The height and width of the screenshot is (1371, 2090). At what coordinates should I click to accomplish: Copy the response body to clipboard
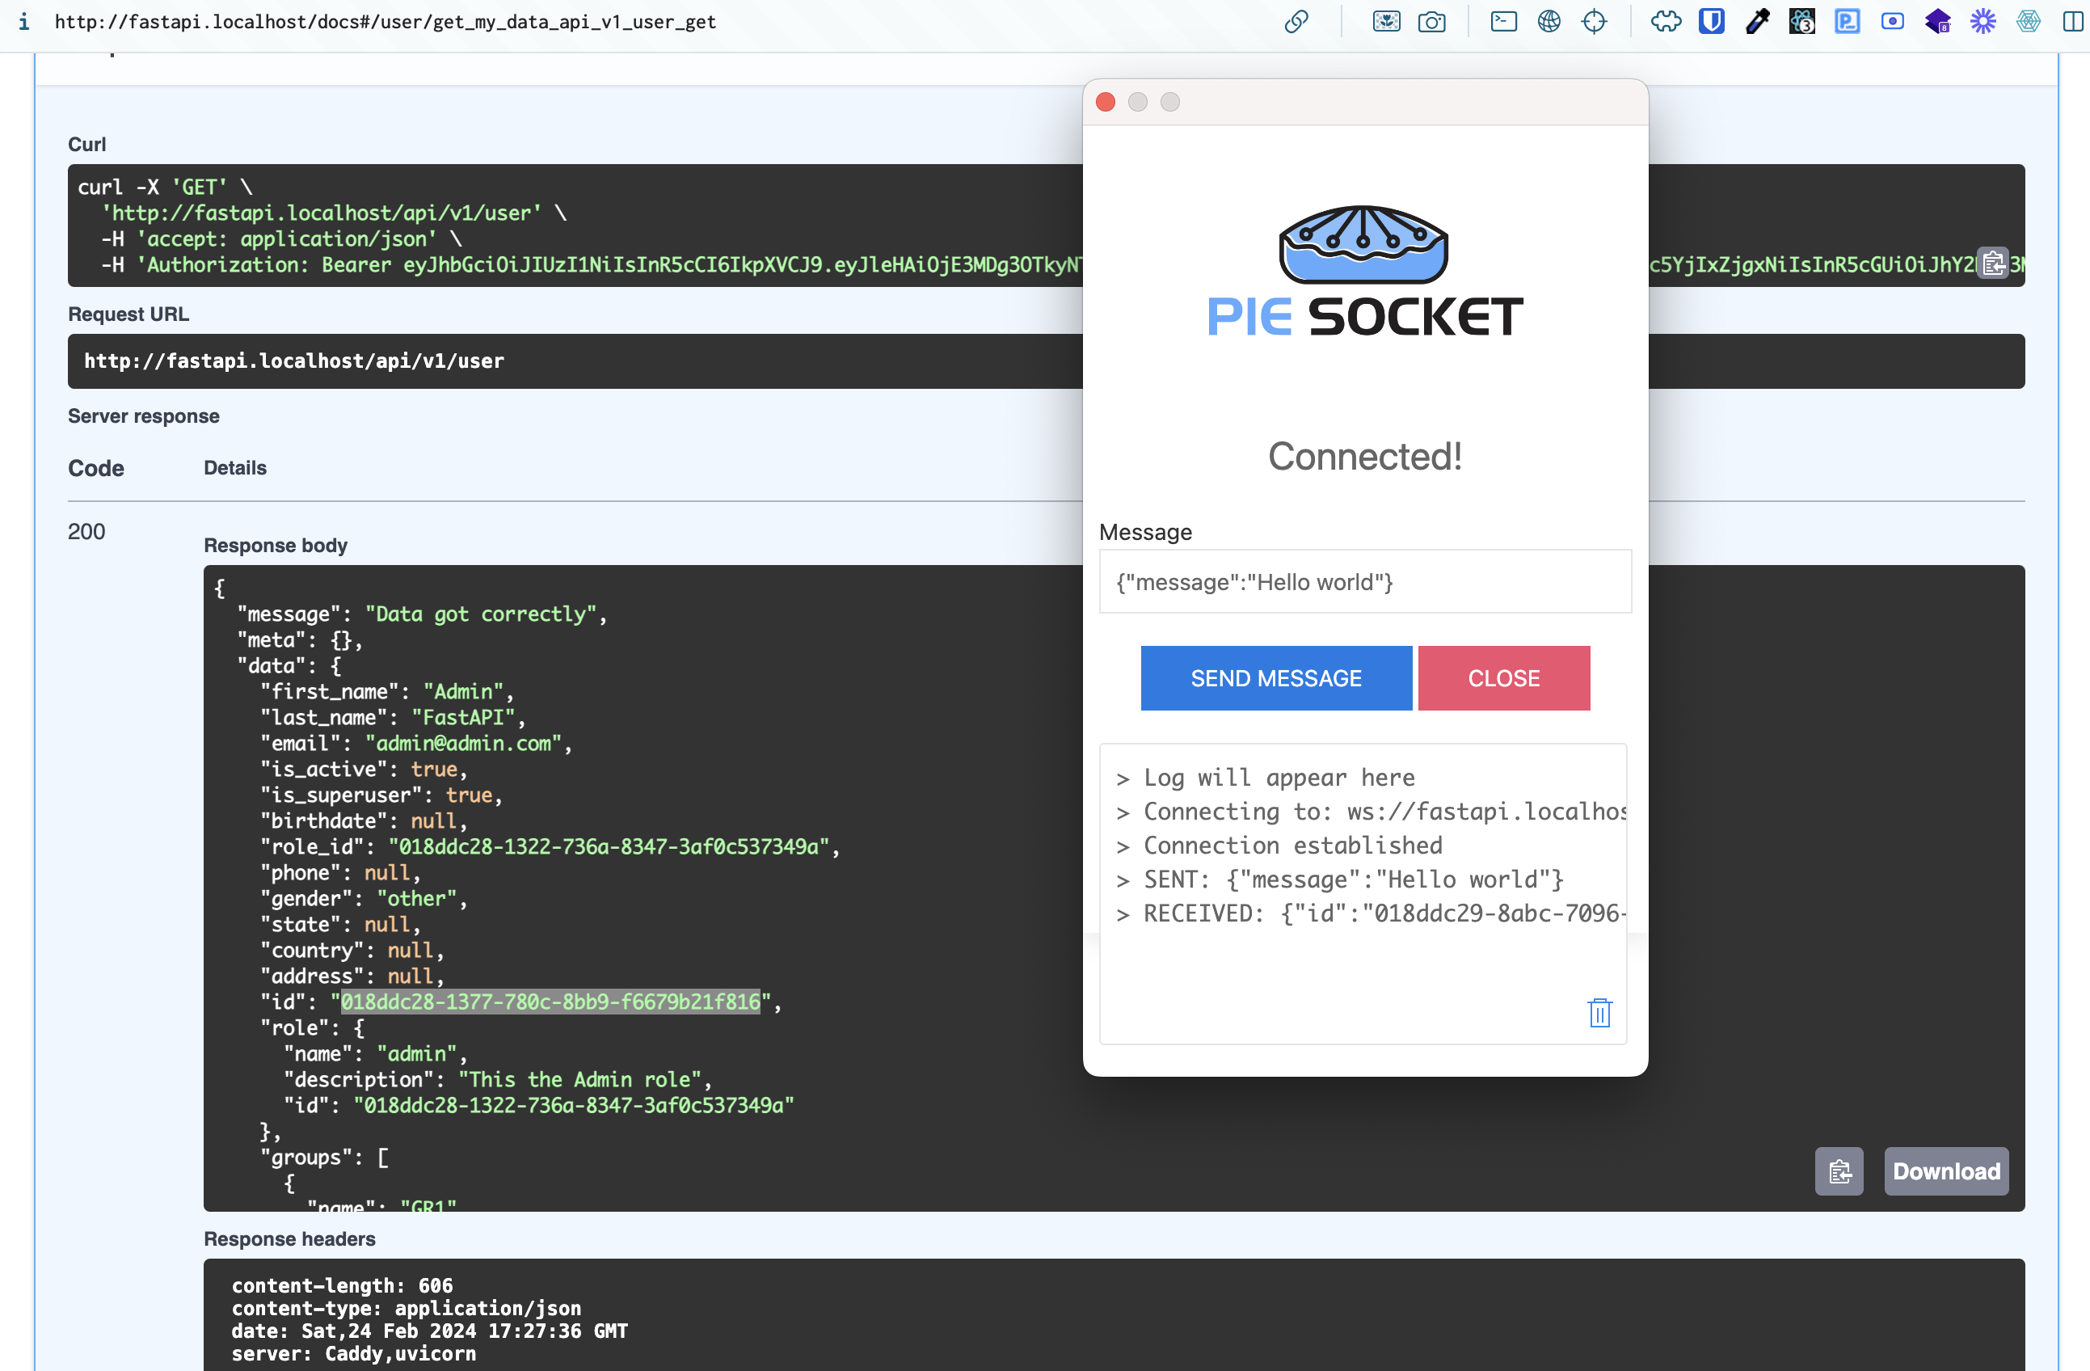(1839, 1171)
